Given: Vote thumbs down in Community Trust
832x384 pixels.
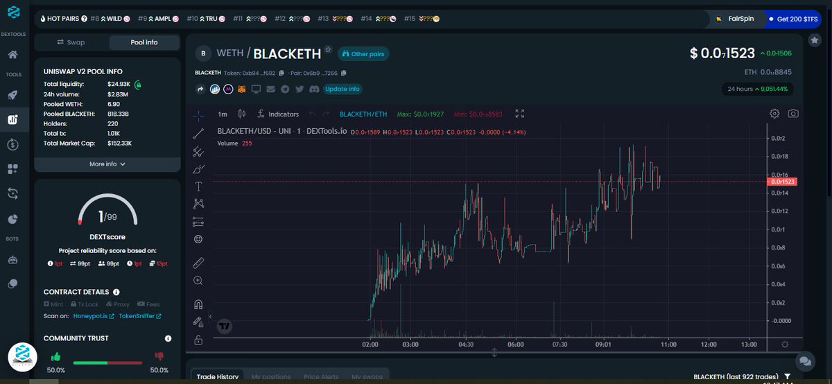Looking at the screenshot, I should (159, 357).
